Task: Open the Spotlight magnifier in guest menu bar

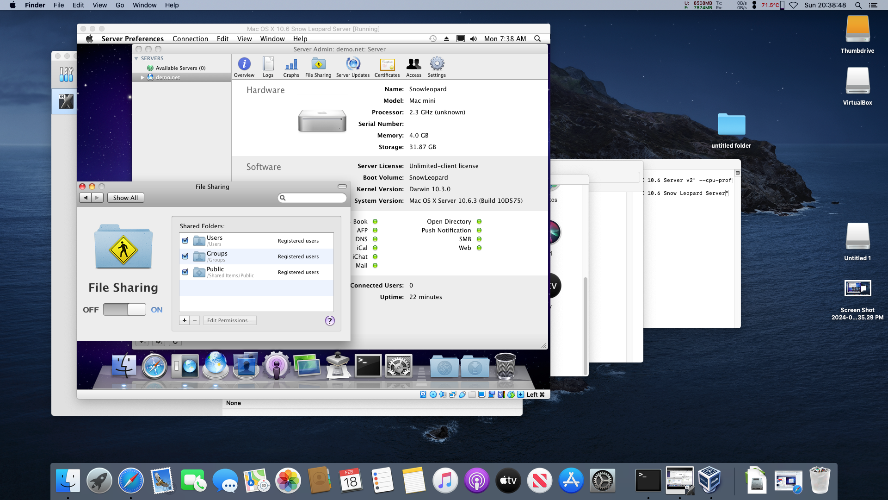Action: click(x=537, y=39)
